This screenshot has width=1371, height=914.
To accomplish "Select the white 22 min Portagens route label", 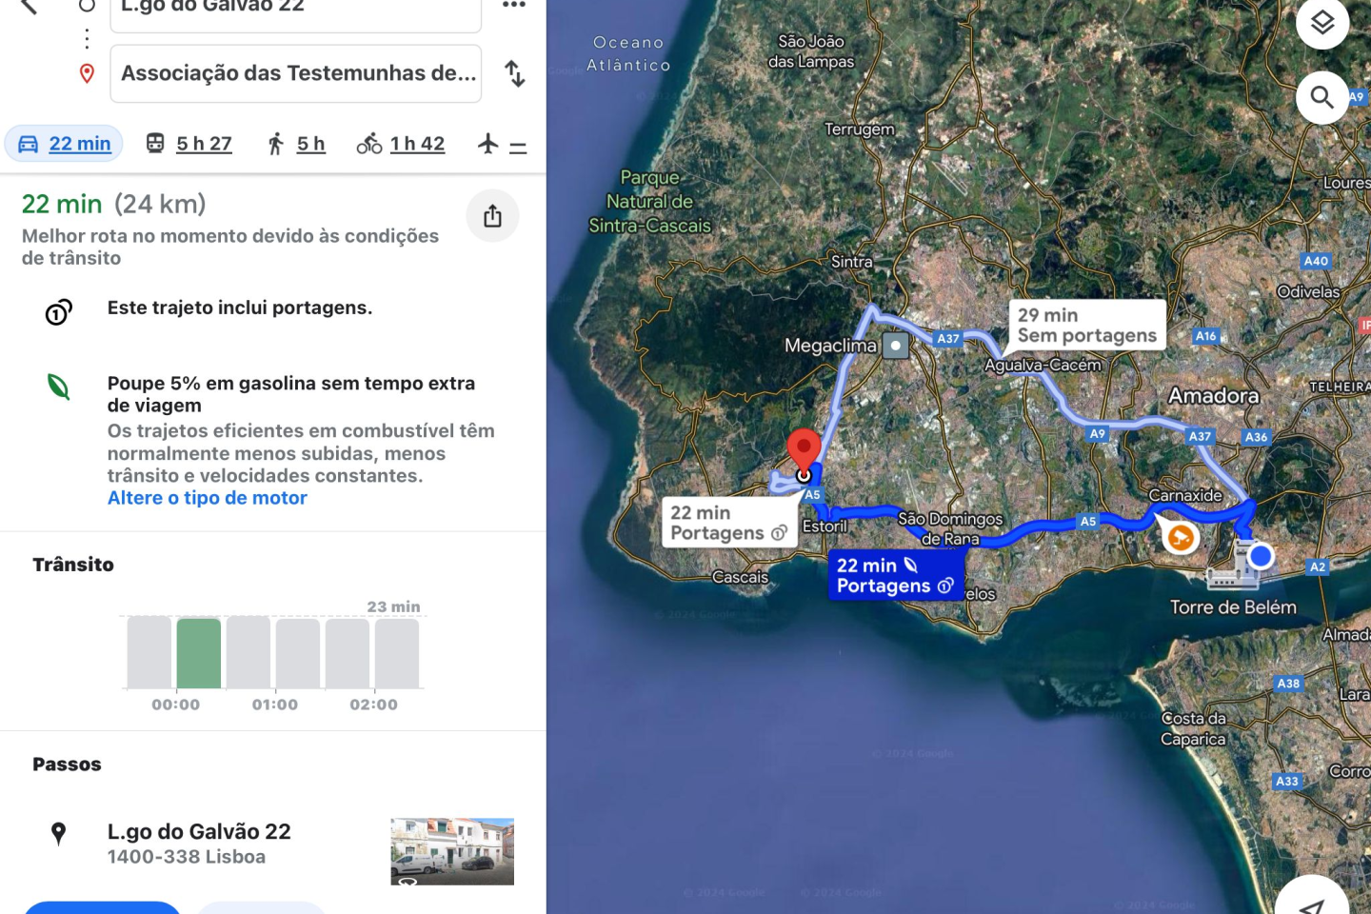I will pyautogui.click(x=730, y=523).
